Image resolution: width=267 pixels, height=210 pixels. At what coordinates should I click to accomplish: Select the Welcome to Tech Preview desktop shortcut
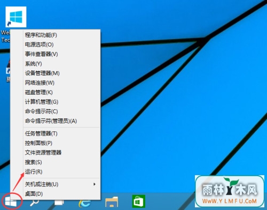[x=16, y=17]
